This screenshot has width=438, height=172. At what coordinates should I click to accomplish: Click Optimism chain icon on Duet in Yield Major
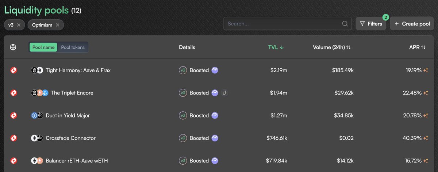tap(14, 116)
